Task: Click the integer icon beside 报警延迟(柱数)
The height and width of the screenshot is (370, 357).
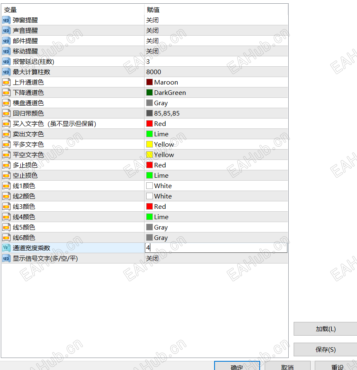Action: pyautogui.click(x=6, y=62)
